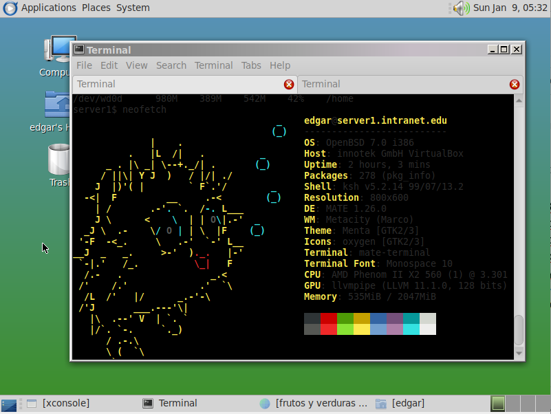The height and width of the screenshot is (414, 551).
Task: Open the Places menu
Action: (96, 8)
